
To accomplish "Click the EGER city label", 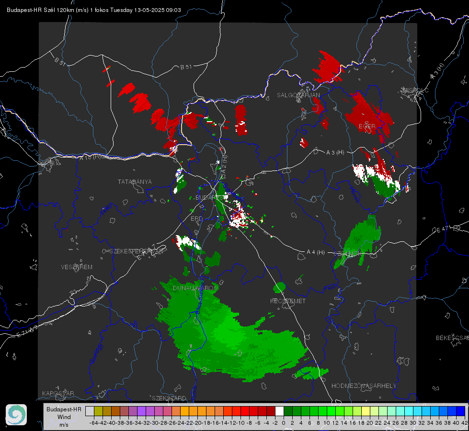I will [x=367, y=126].
